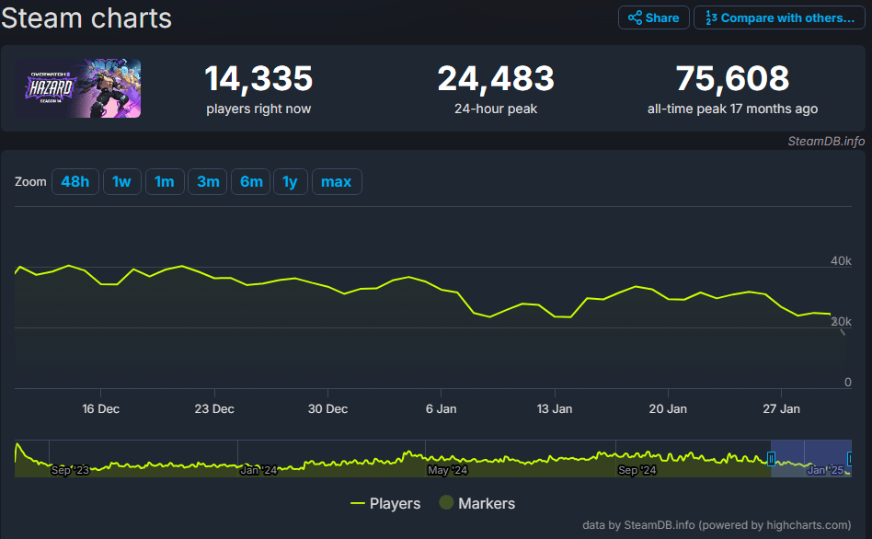The height and width of the screenshot is (539, 872).
Task: Click the 13 Jan axis label
Action: coord(555,408)
